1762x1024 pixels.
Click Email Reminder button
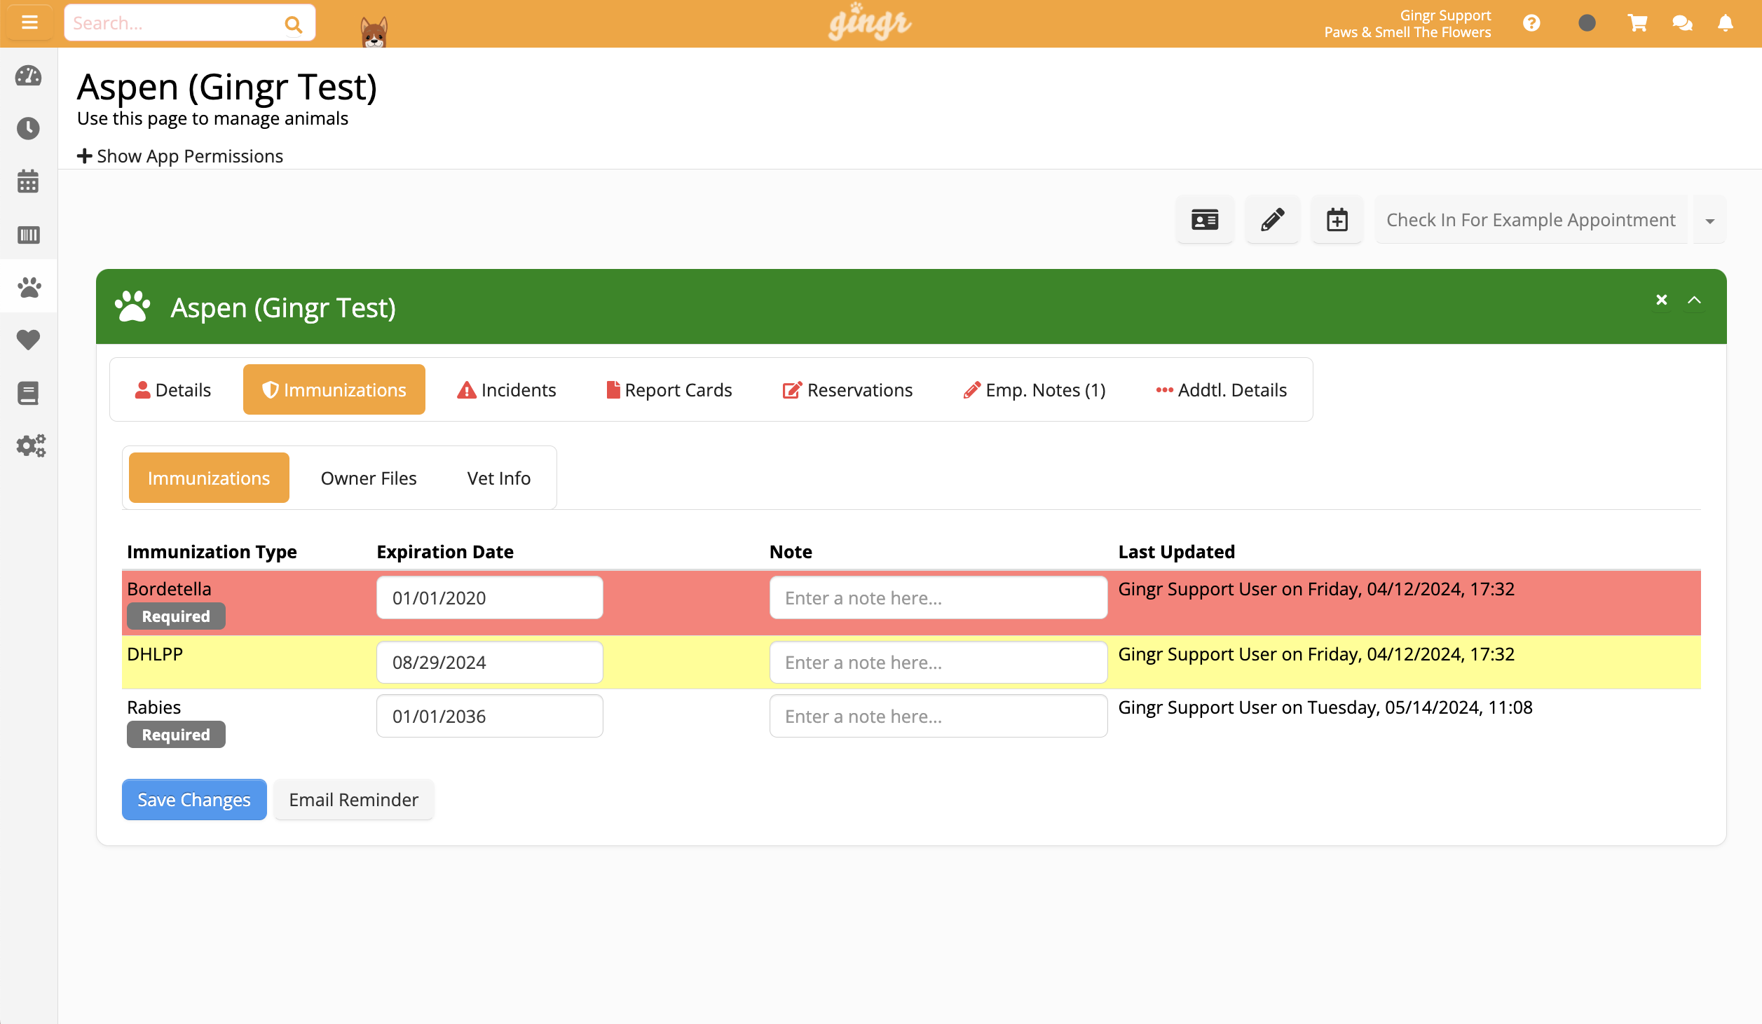(x=353, y=800)
